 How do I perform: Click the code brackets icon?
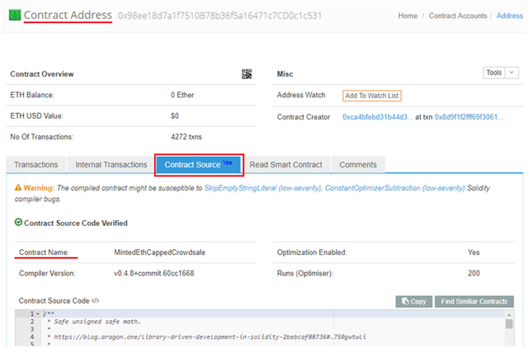[96, 300]
